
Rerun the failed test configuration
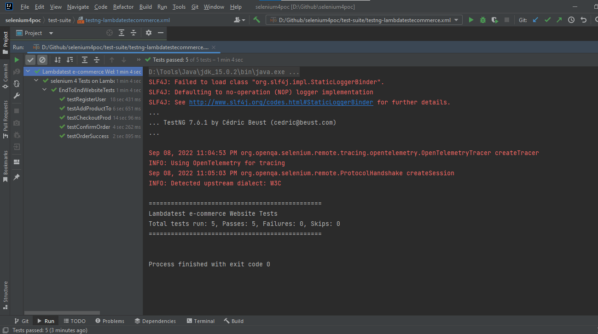[16, 60]
